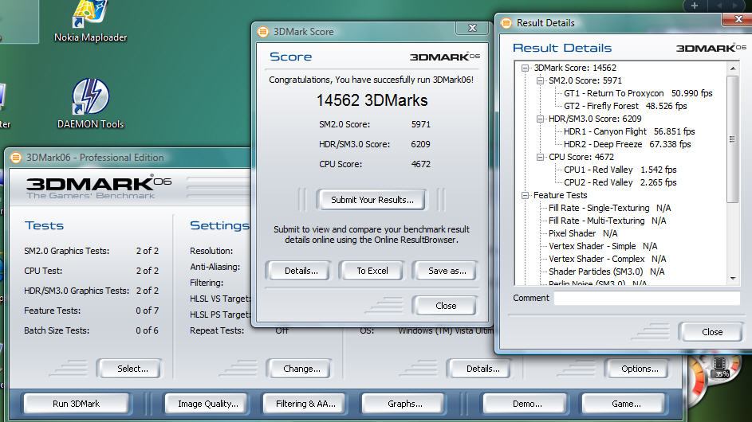
Task: Select Shader Particles (SM3.0) row
Action: click(x=606, y=272)
